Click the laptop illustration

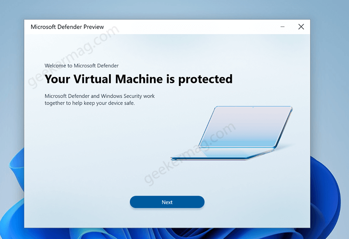click(232, 133)
